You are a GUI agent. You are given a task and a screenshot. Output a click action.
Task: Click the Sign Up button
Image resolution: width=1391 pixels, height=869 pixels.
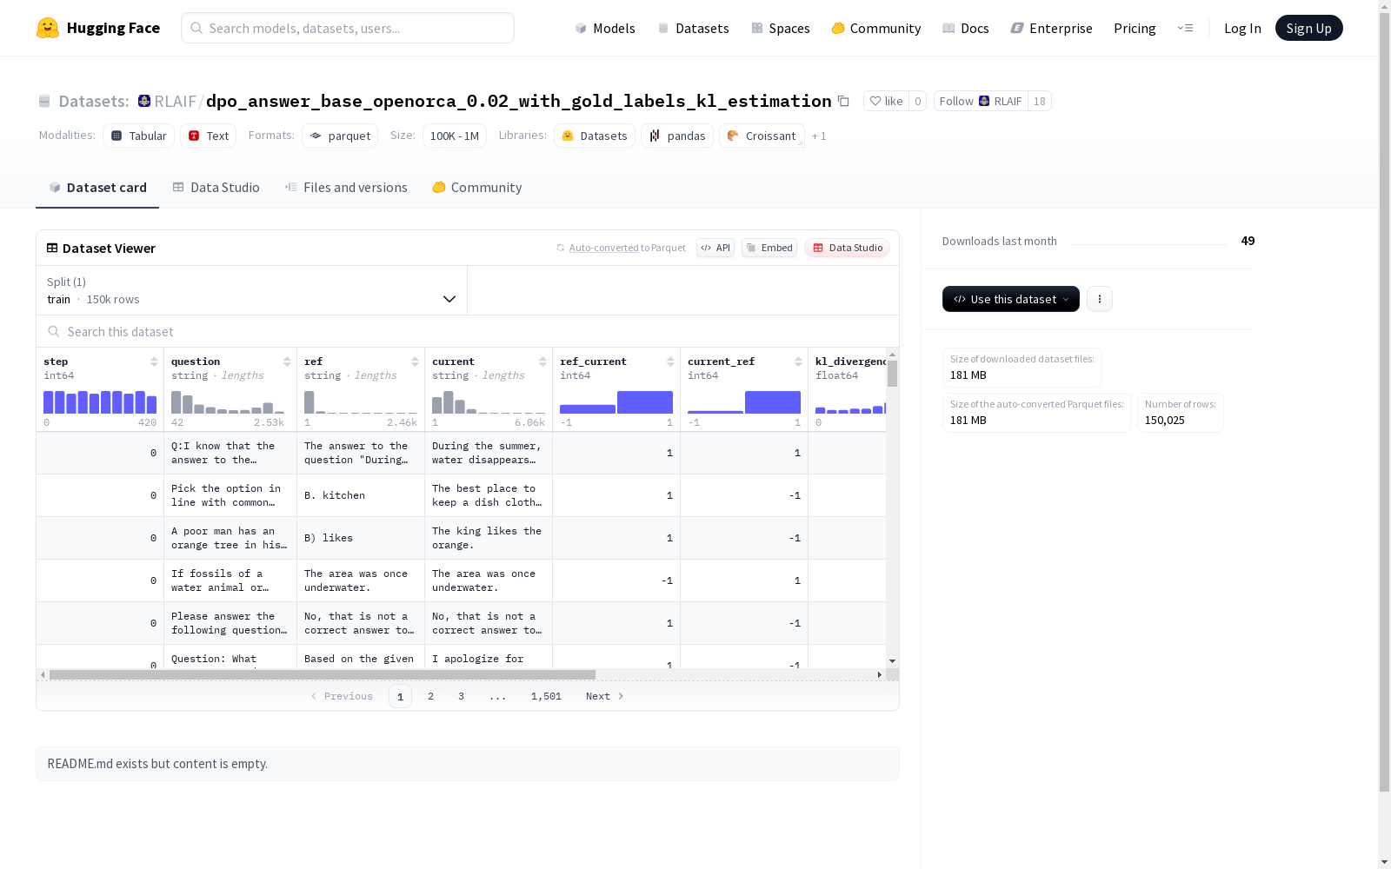coord(1309,28)
